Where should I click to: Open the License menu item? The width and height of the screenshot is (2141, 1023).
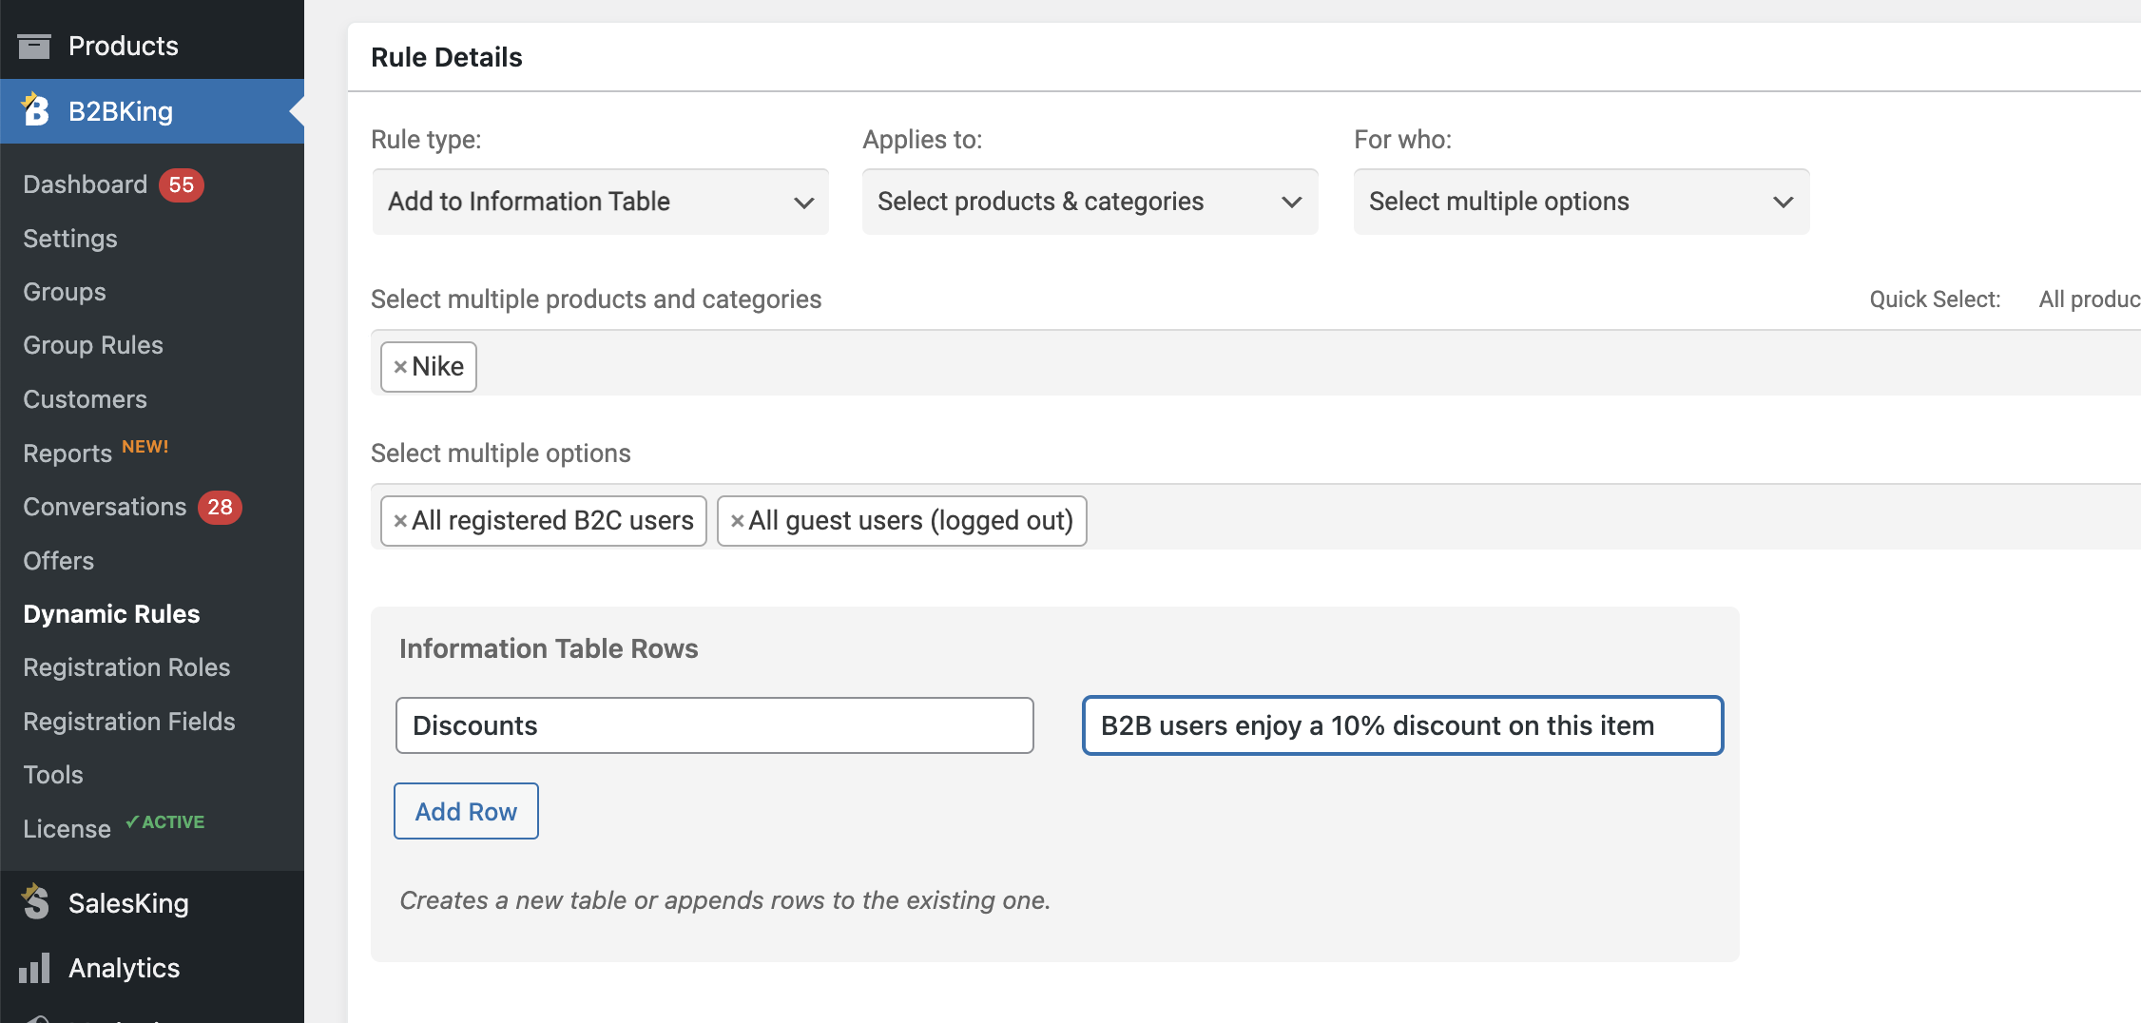click(x=67, y=829)
